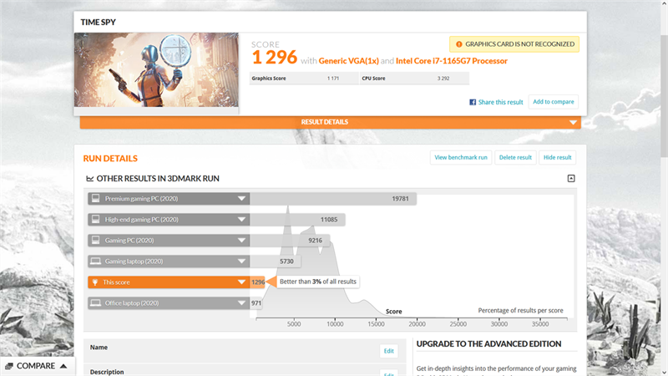
Task: Click desktop icon for High-end gaming PC (2020)
Action: click(95, 220)
